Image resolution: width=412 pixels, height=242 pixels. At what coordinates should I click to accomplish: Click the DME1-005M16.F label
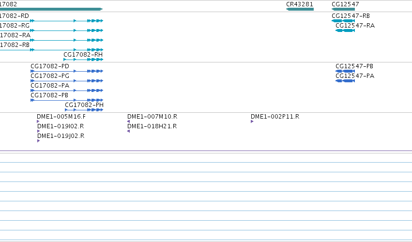coord(61,116)
